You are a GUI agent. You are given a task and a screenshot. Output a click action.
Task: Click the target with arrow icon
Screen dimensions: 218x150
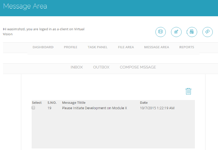tap(176, 32)
